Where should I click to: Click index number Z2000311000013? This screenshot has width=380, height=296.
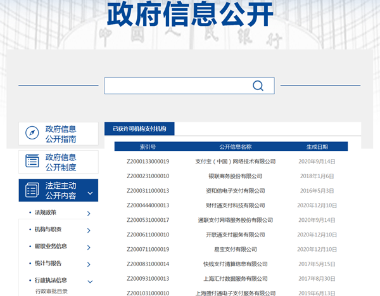pos(148,191)
